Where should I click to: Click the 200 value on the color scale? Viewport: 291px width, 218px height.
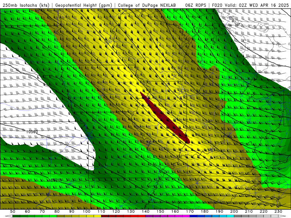[x=234, y=211]
